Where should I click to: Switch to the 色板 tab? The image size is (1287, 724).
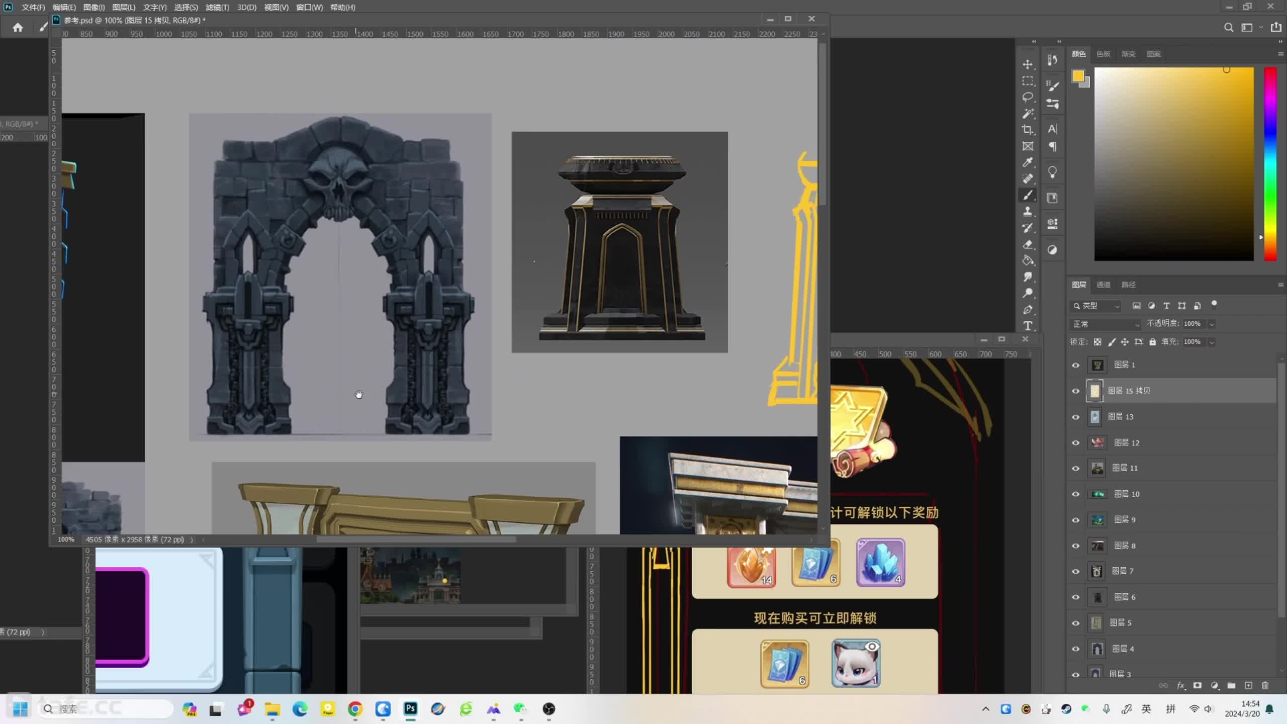coord(1103,54)
